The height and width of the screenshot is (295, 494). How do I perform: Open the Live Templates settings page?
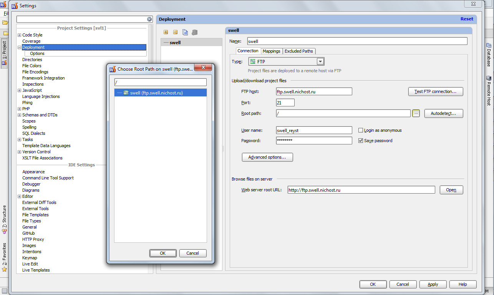pos(36,270)
